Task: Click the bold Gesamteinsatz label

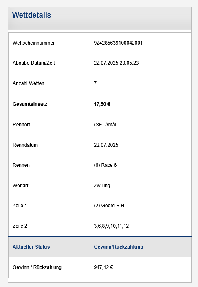Action: point(30,104)
